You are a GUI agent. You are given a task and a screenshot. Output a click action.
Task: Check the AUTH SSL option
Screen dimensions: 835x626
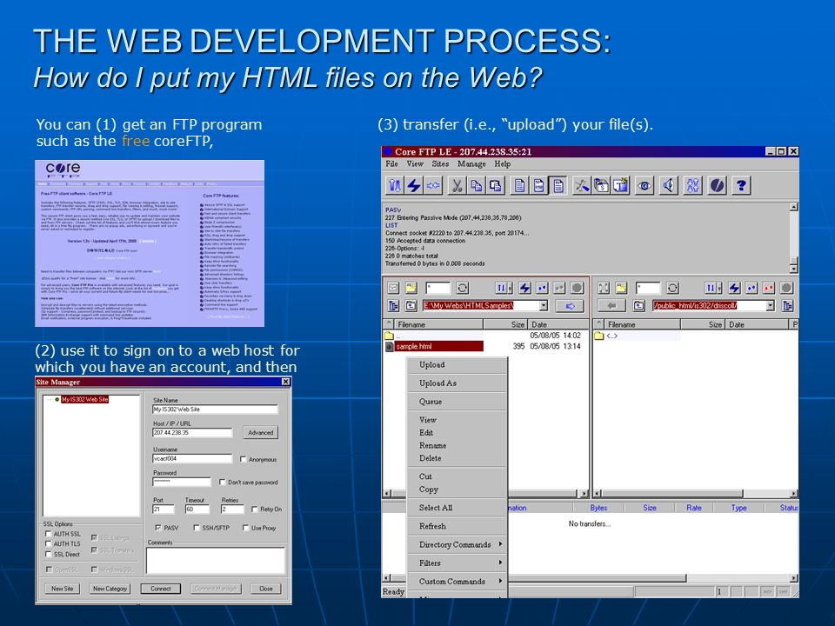click(48, 533)
